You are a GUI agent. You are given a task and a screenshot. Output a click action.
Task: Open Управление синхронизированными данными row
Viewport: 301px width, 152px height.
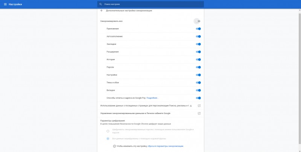pos(150,113)
